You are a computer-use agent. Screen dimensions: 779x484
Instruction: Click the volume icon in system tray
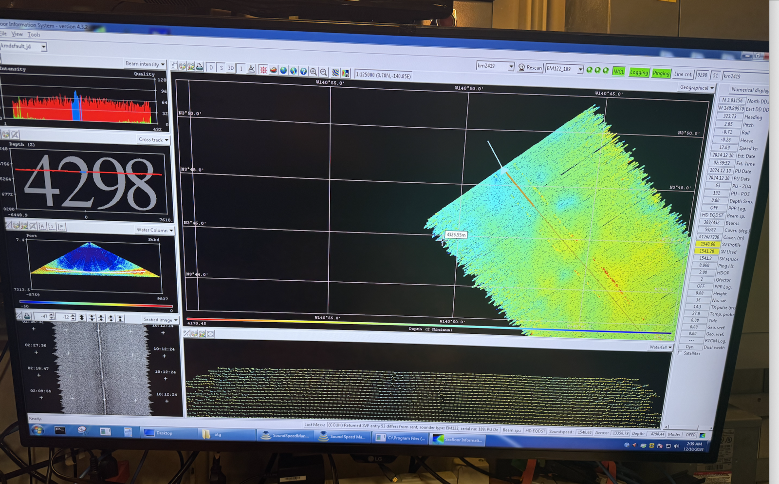[x=676, y=446]
